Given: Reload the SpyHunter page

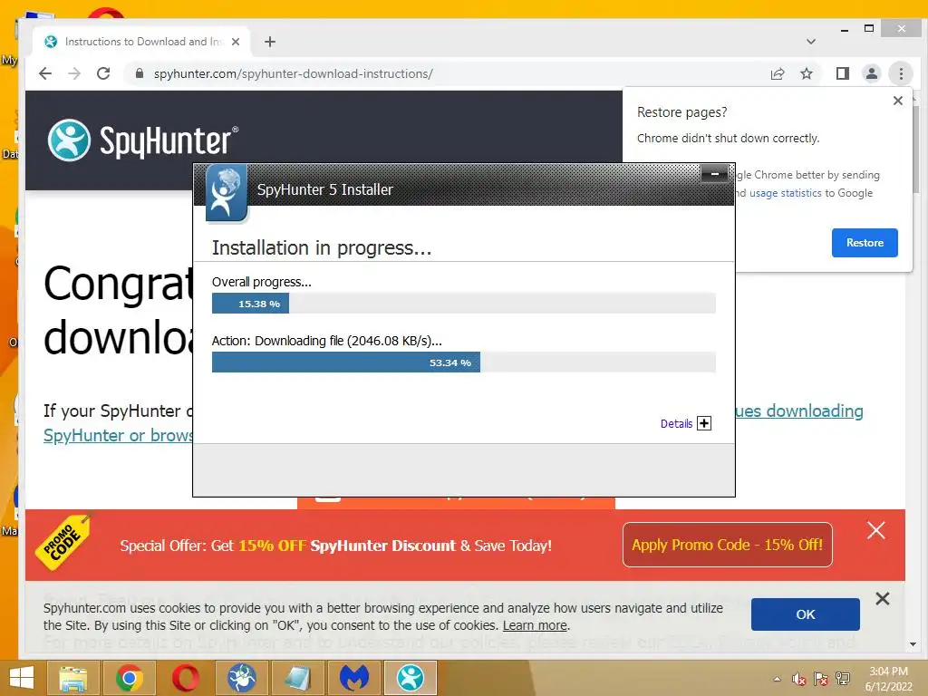Looking at the screenshot, I should pos(103,73).
